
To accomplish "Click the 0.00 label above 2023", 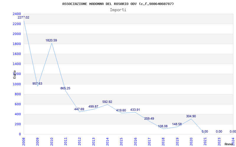I will pyautogui.click(x=219, y=131).
